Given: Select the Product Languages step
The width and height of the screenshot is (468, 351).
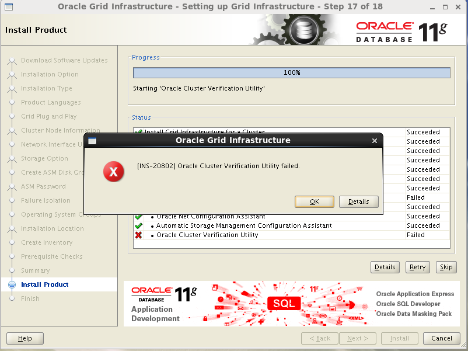Looking at the screenshot, I should [x=51, y=102].
